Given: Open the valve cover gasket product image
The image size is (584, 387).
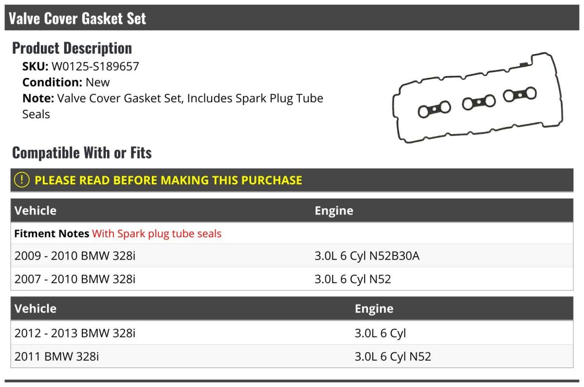Looking at the screenshot, I should pyautogui.click(x=479, y=99).
